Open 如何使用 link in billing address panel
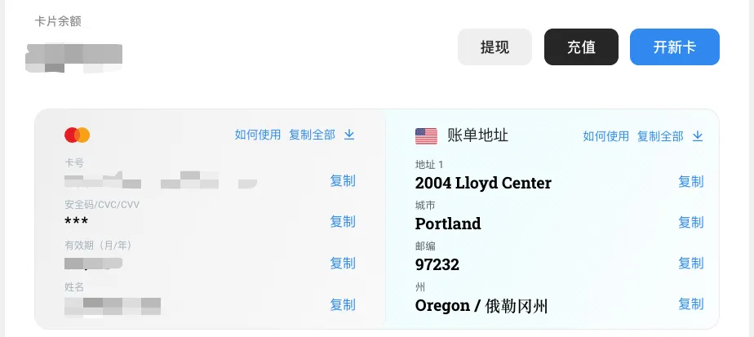 click(605, 136)
